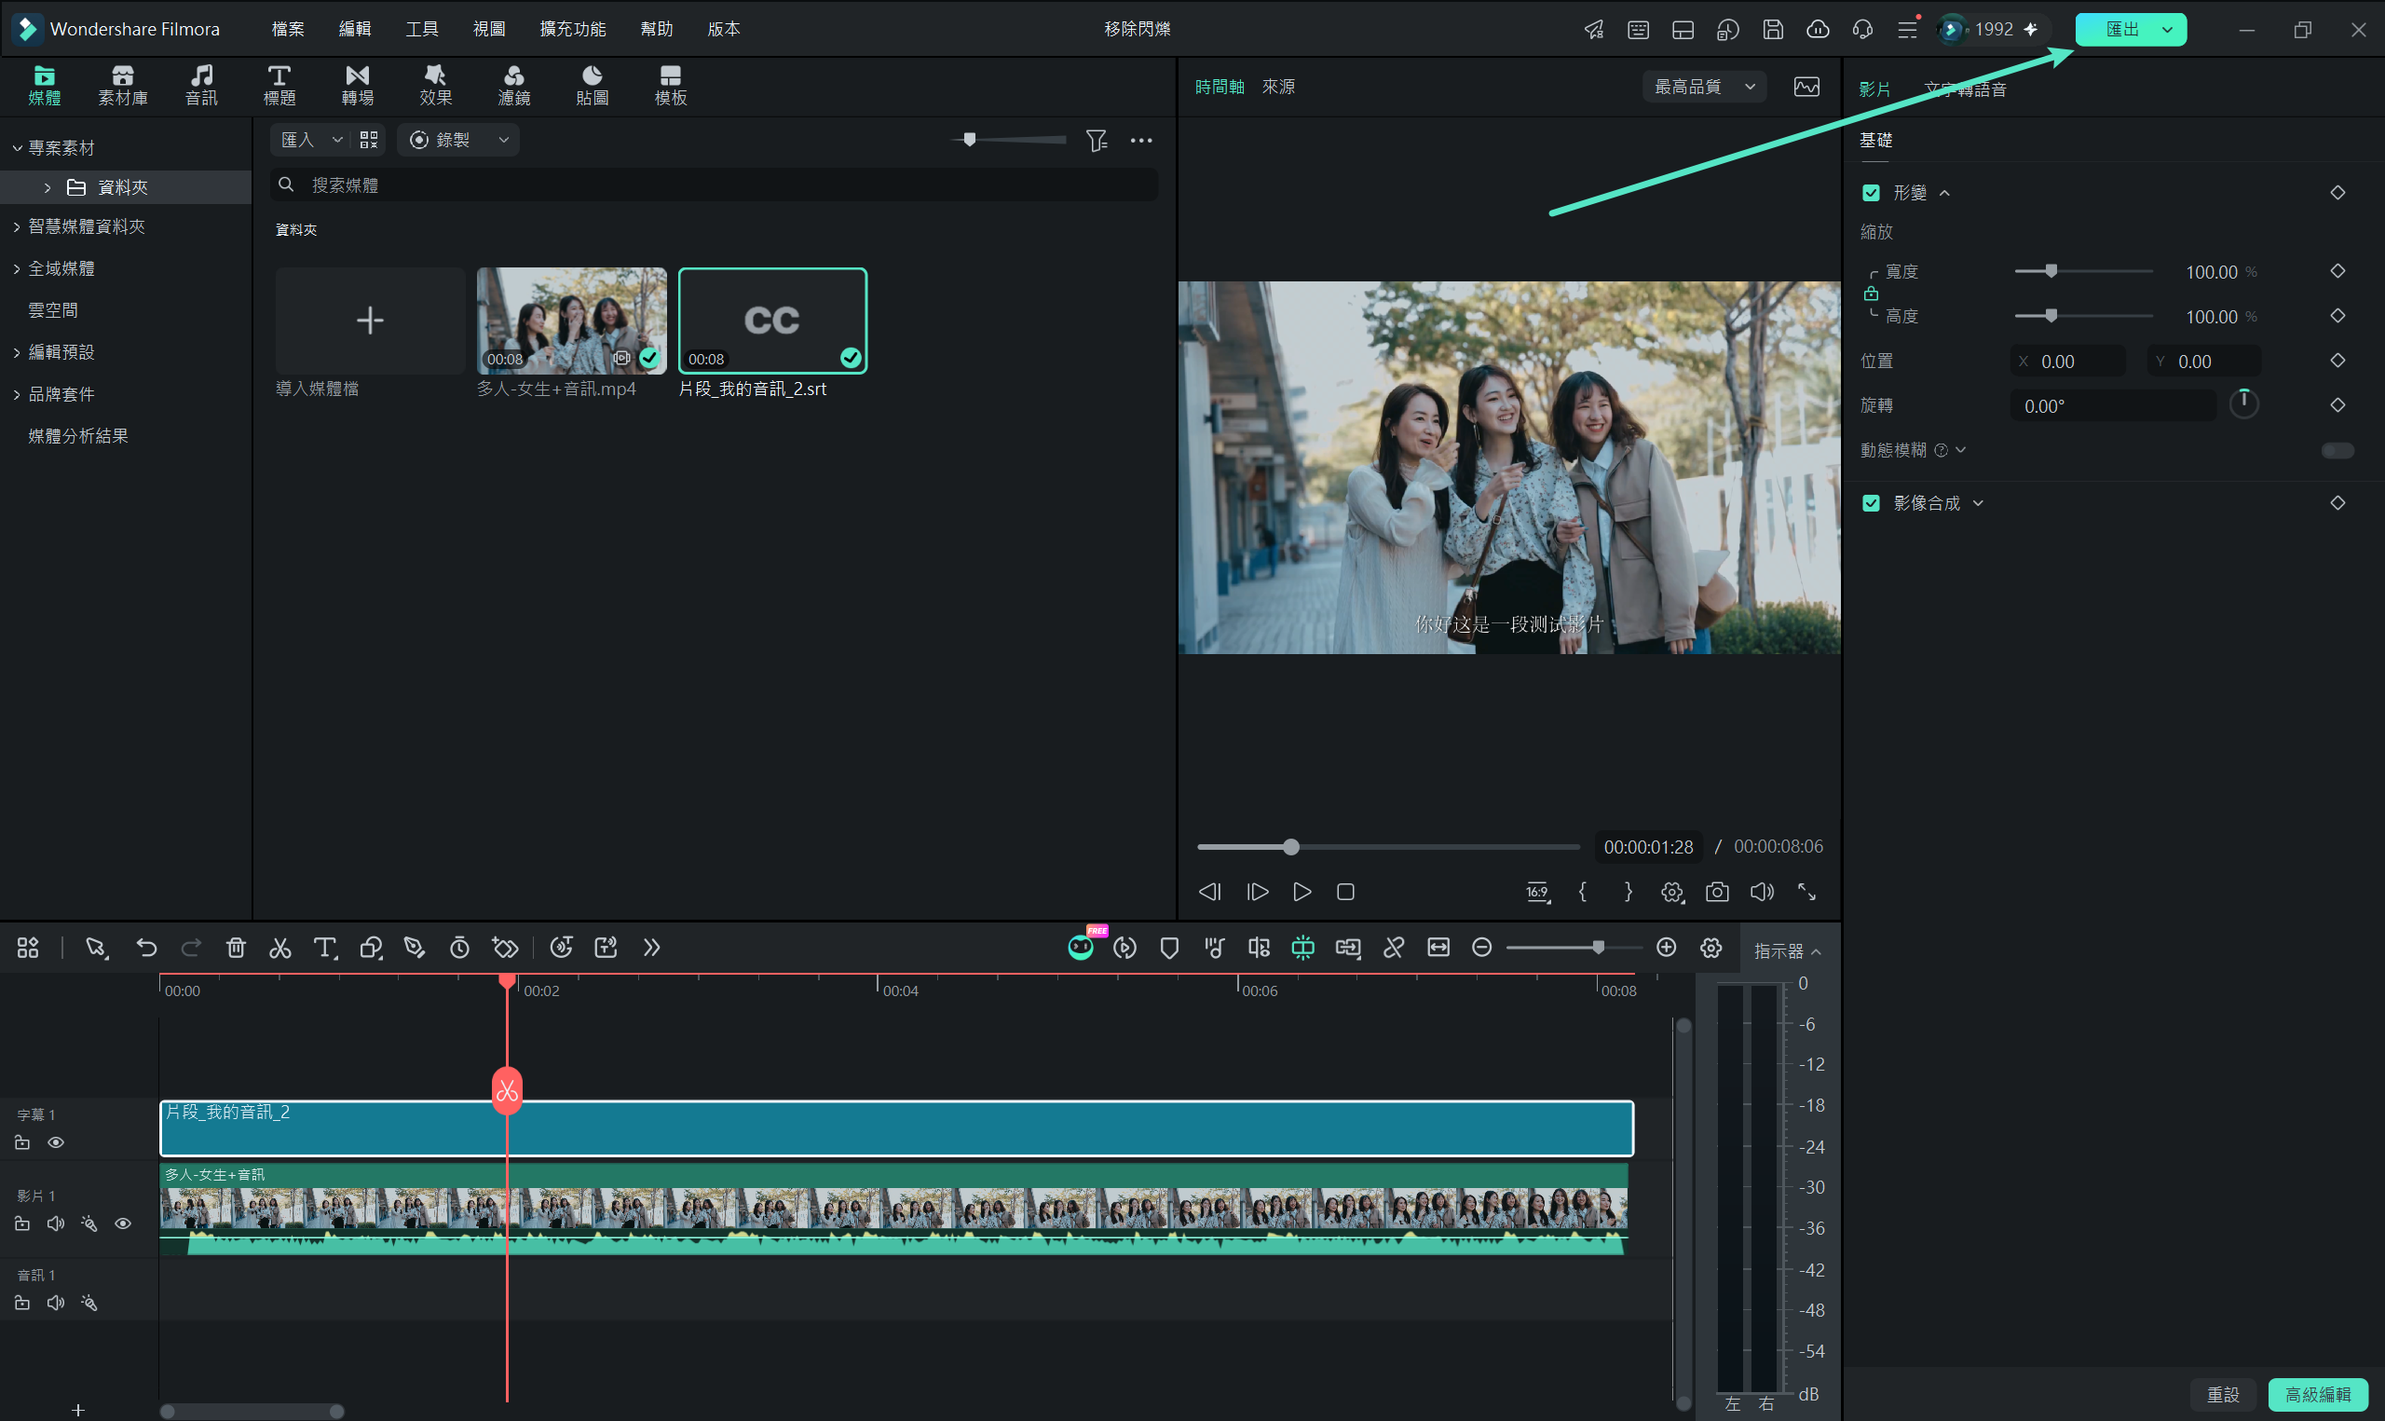The image size is (2385, 1421).
Task: Hide the 字幕 1 subtitle track
Action: pyautogui.click(x=56, y=1142)
